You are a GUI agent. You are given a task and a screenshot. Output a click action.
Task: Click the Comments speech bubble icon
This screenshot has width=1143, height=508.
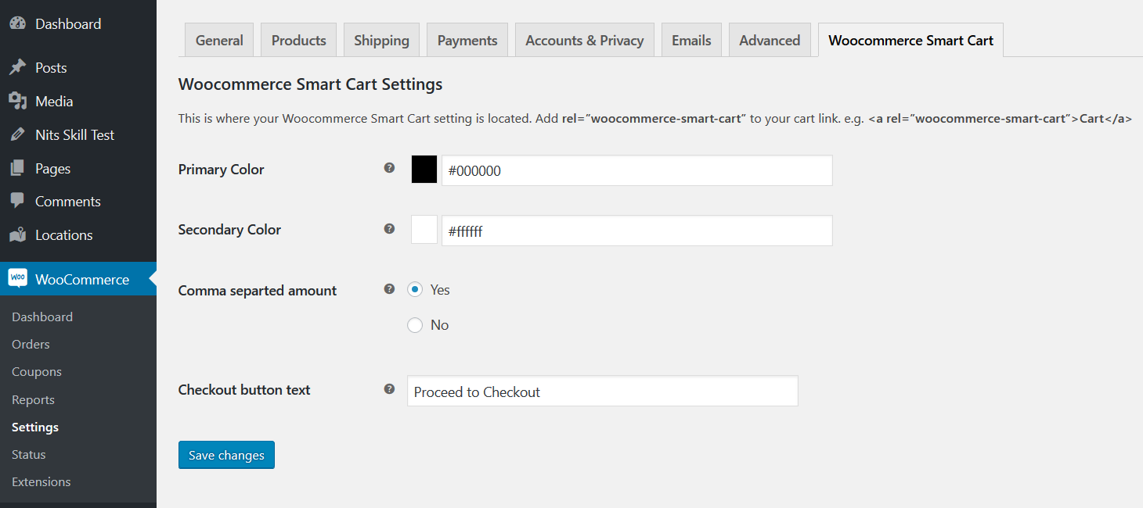(x=17, y=202)
